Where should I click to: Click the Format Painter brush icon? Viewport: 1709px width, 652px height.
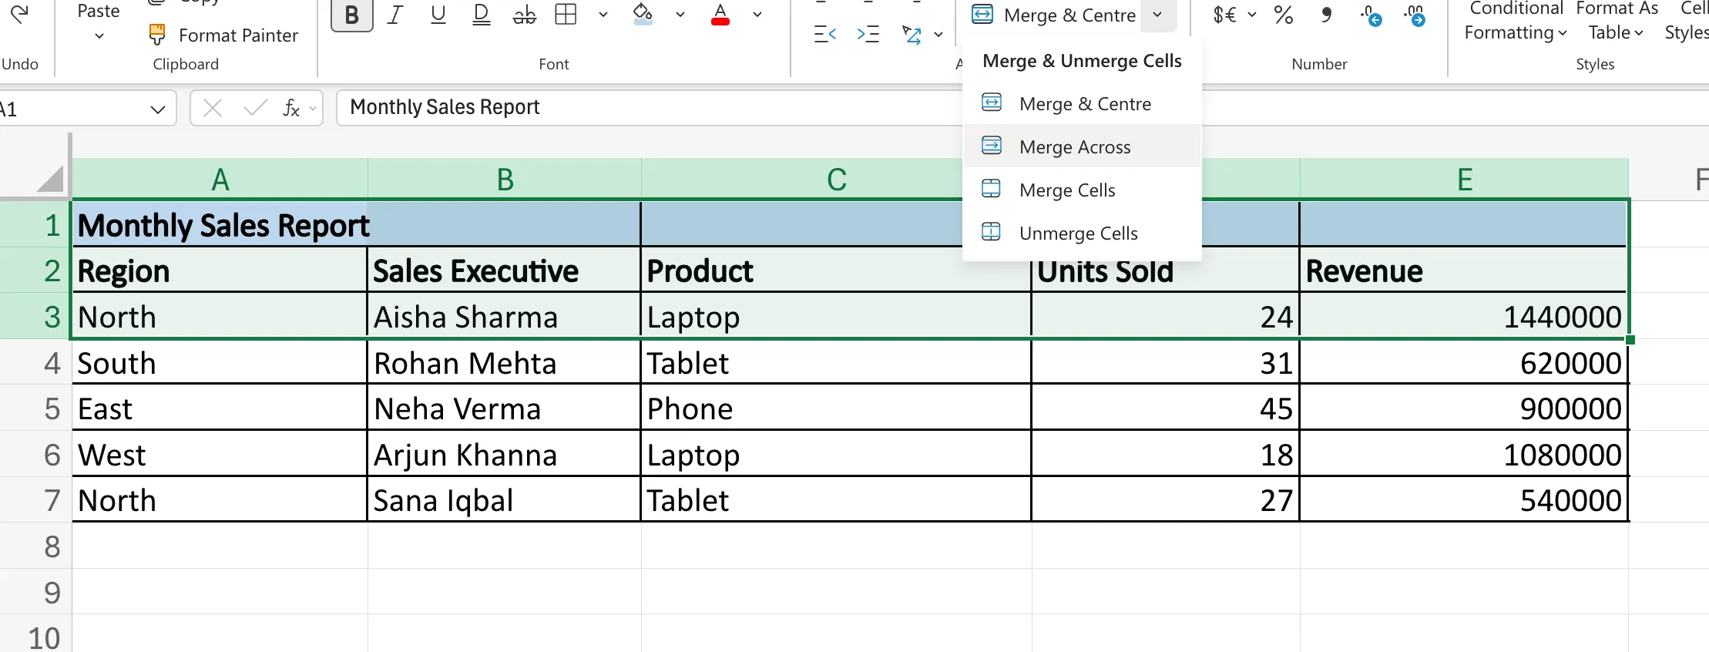tap(157, 35)
